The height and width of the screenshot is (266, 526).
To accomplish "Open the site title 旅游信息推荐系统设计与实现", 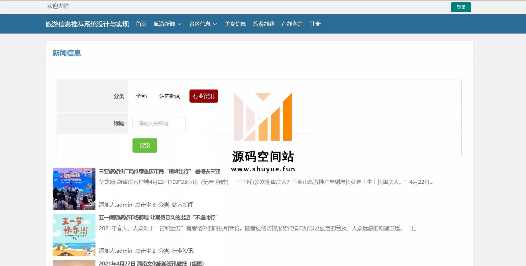I will tap(87, 24).
